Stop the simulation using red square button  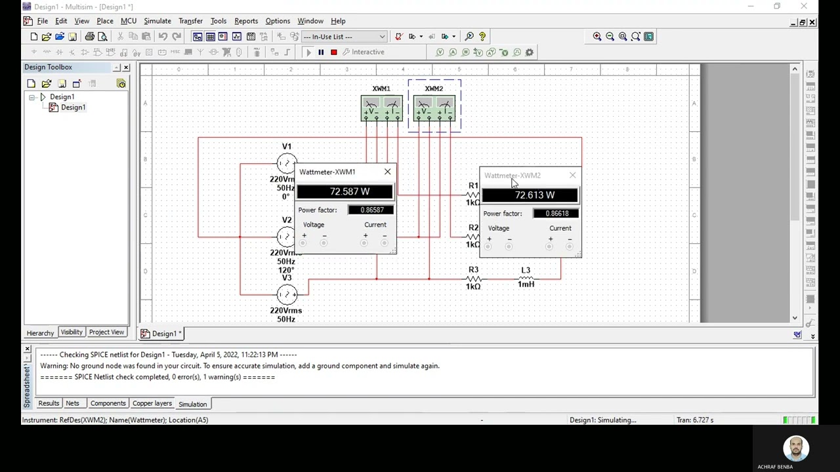click(x=333, y=52)
